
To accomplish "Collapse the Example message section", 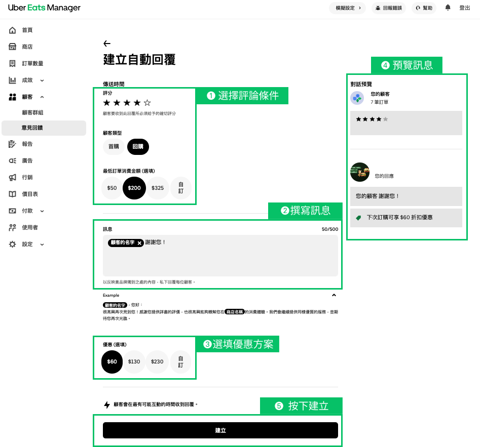I will coord(334,295).
